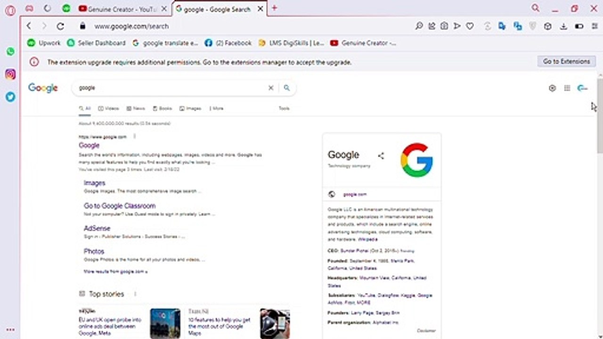Open the downloads arrow icon
This screenshot has width=603, height=339.
(563, 26)
